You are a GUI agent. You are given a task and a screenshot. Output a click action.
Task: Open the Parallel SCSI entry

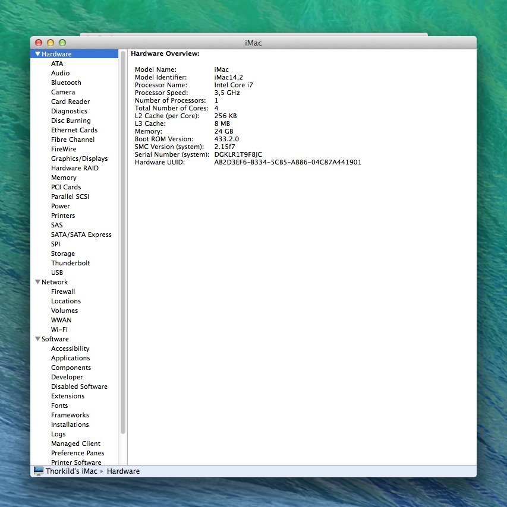70,197
